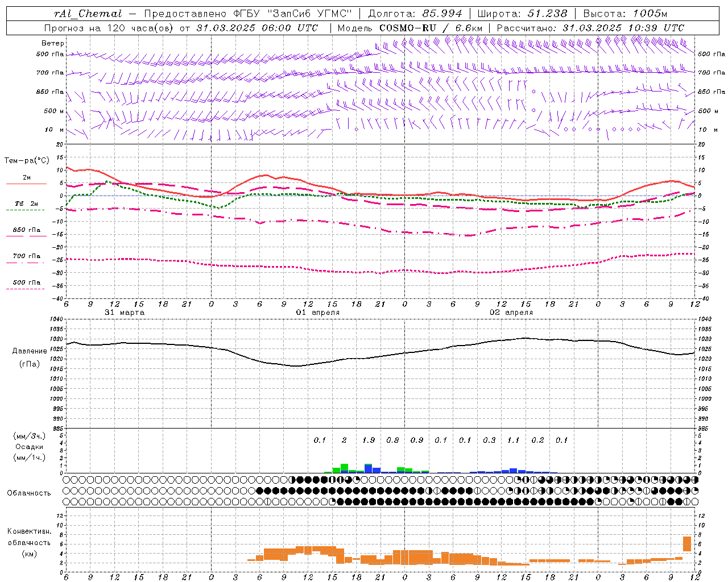Click the Td 2м dew point legend entry
The image size is (728, 582).
coord(26,205)
